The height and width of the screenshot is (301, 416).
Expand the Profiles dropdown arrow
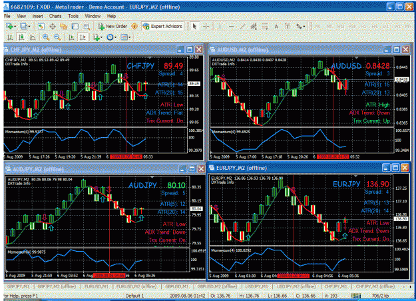[x=29, y=26]
